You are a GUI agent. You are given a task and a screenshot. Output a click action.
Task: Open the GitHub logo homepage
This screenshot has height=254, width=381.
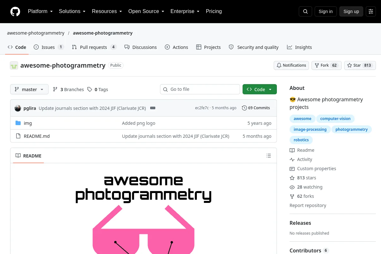click(x=15, y=11)
